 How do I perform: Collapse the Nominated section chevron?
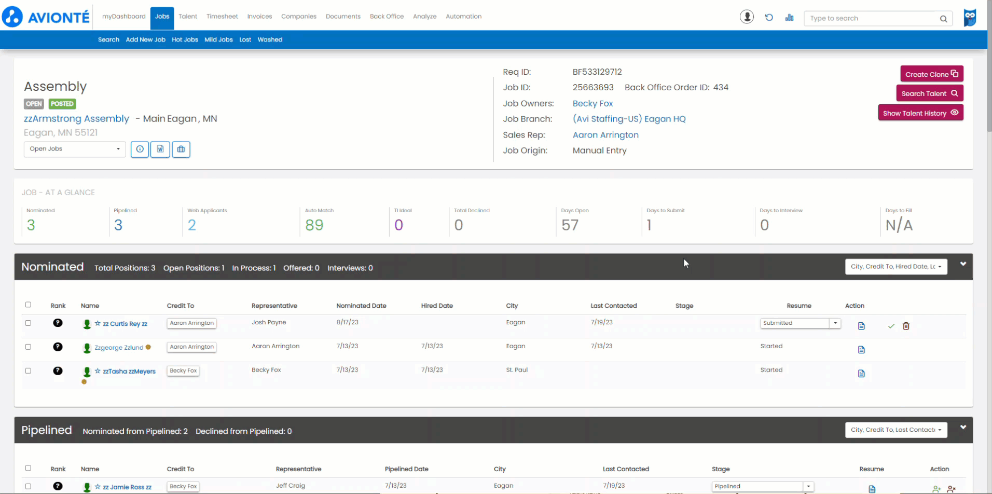pos(963,264)
